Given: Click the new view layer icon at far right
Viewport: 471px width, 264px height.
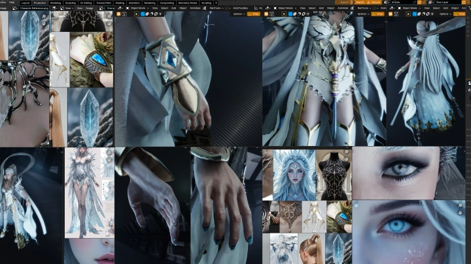Looking at the screenshot, I should pyautogui.click(x=462, y=3).
